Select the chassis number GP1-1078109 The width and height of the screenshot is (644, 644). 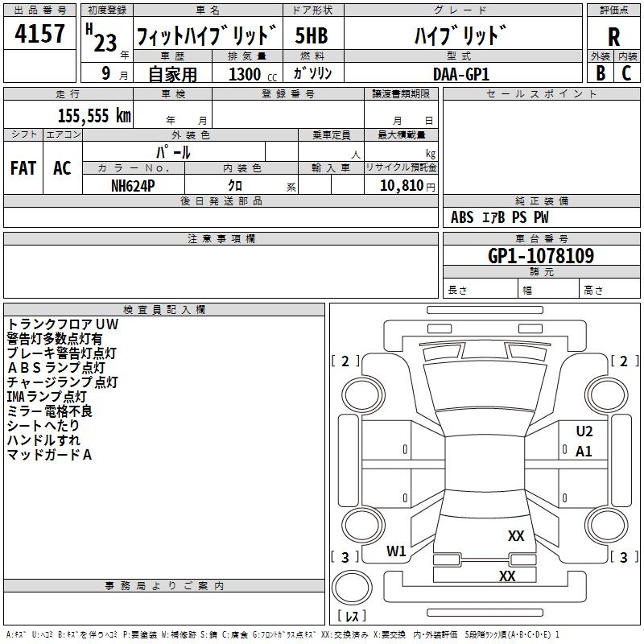point(541,256)
